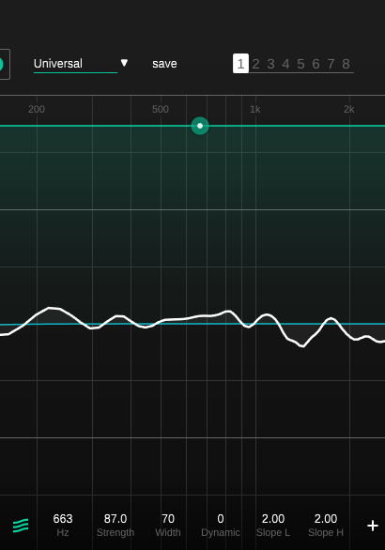The height and width of the screenshot is (550, 385).
Task: Add a new band with plus icon
Action: tap(373, 526)
